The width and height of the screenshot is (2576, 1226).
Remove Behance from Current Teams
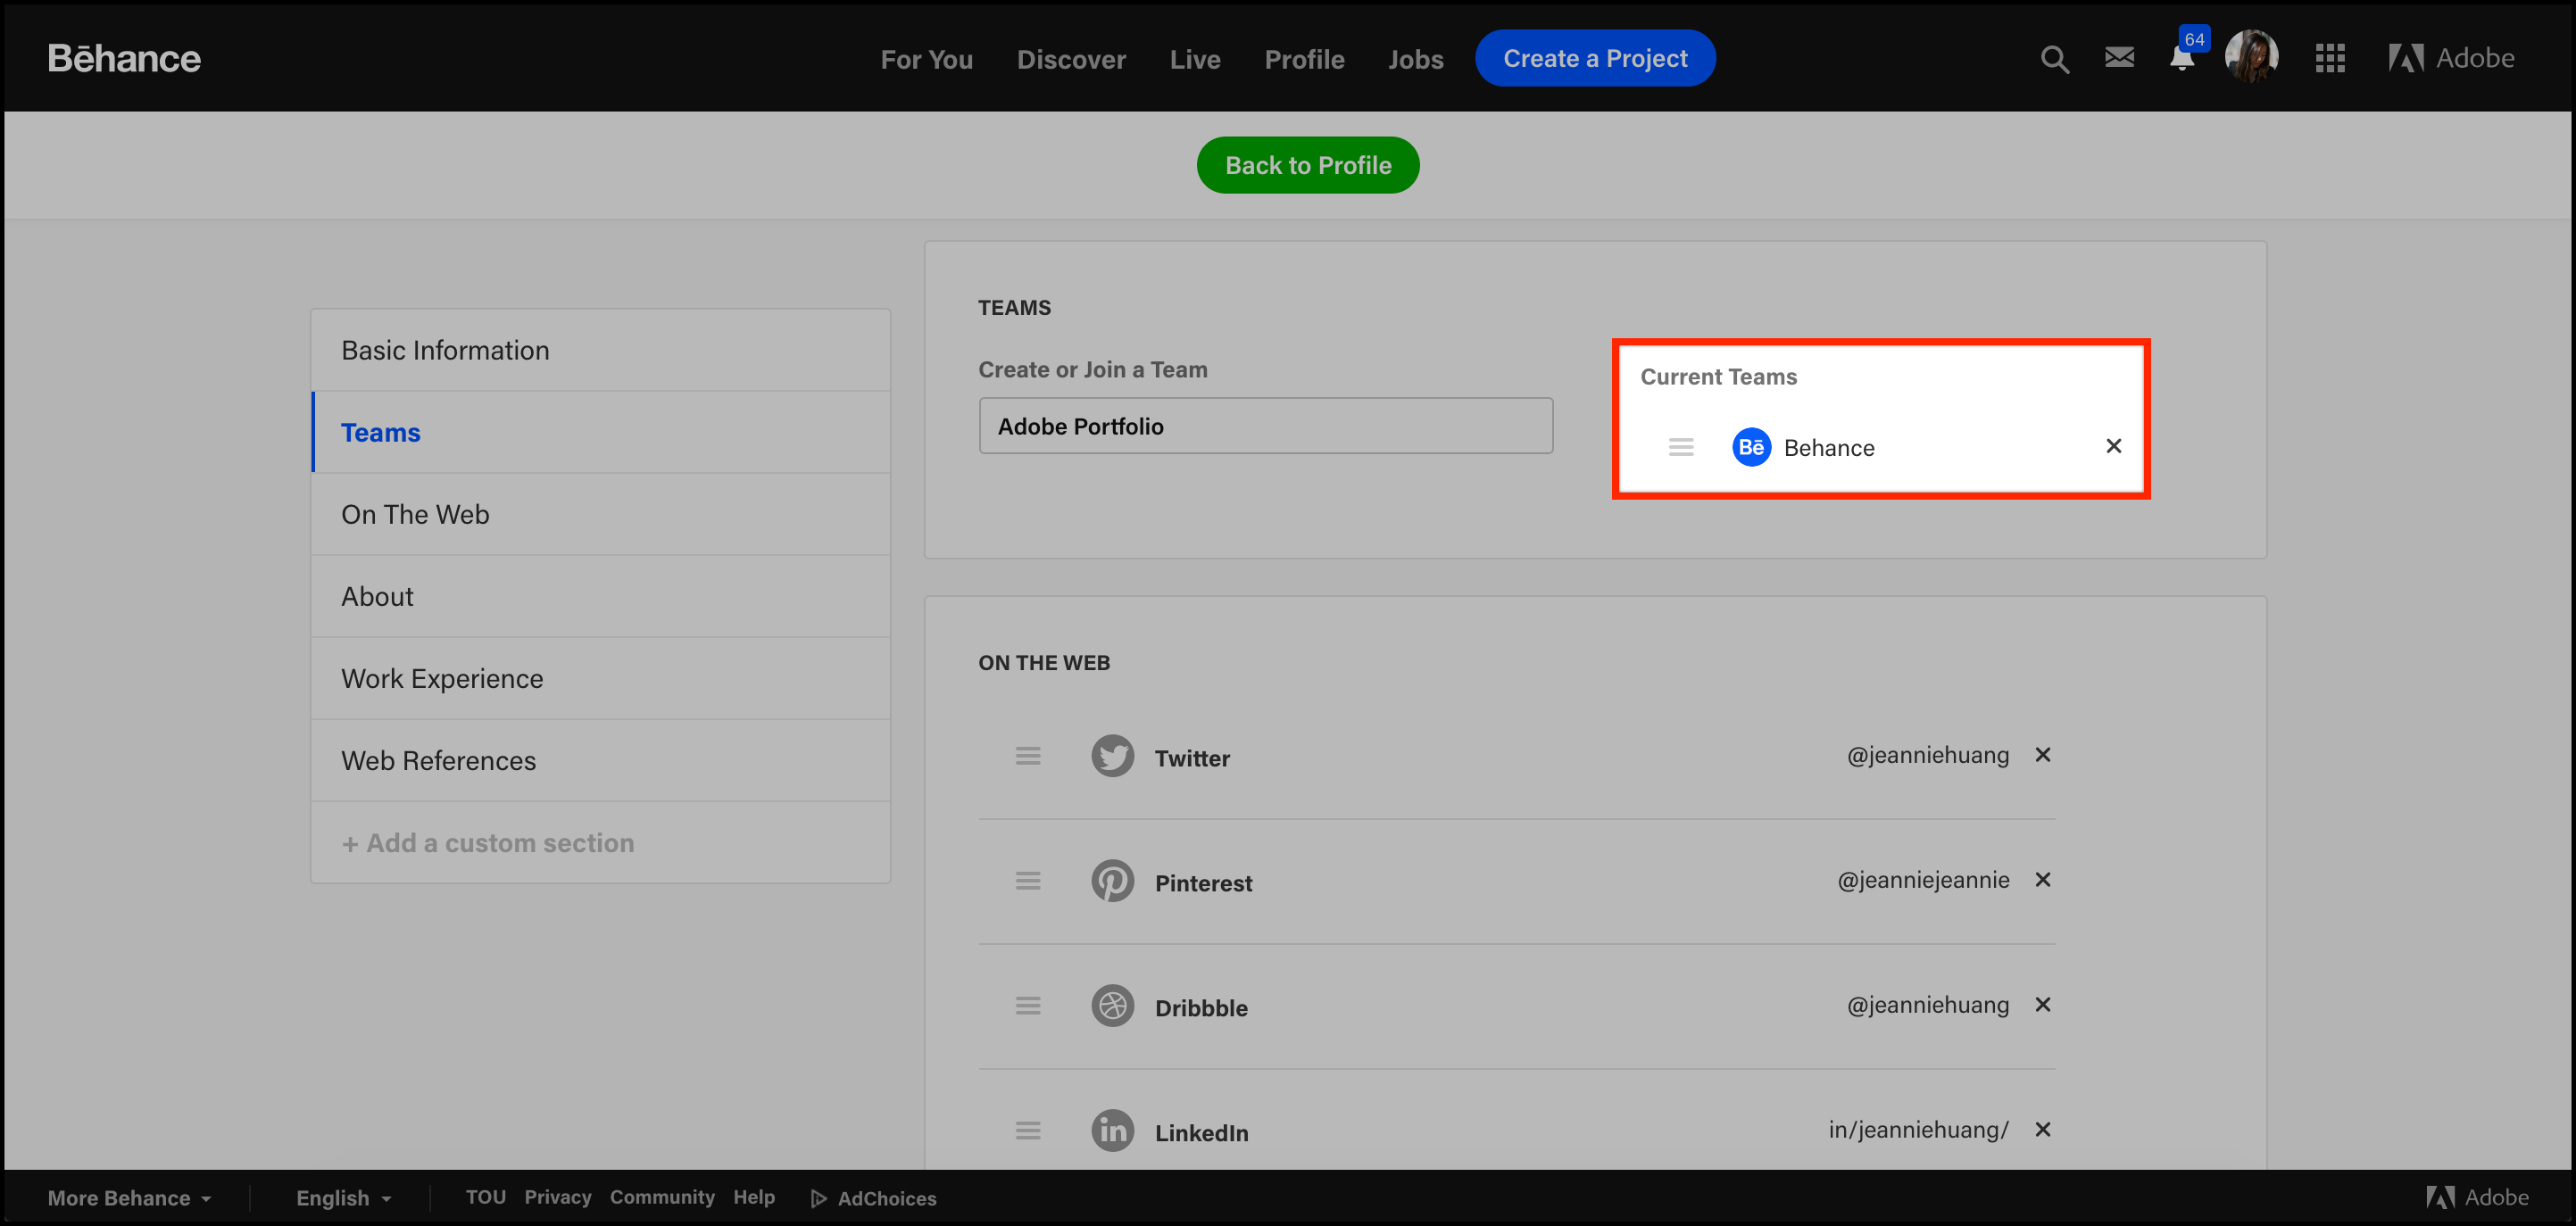click(2116, 446)
